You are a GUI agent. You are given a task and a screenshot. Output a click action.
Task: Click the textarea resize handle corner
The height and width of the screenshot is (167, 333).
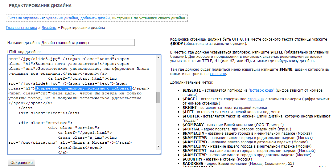[x=159, y=153]
